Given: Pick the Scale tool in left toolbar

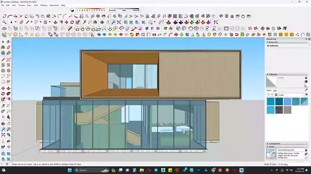Looking at the screenshot, I should (x=3, y=99).
